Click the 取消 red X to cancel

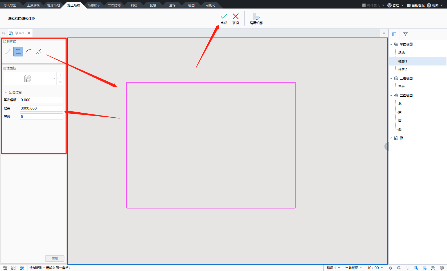coord(236,19)
